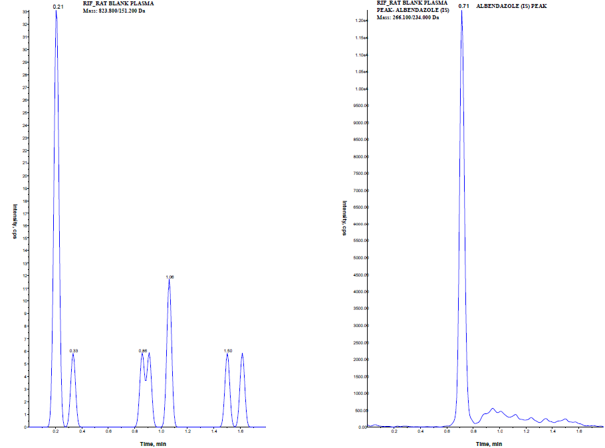
Task: Click 'Intensity, cps' label of albendazole chromatogram
Action: click(345, 218)
